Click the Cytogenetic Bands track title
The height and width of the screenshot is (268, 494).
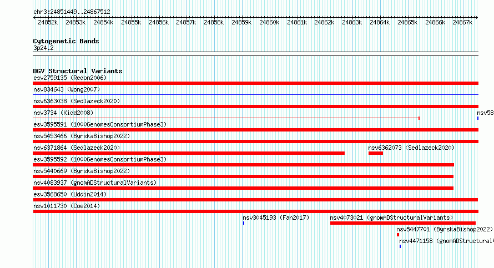(66, 41)
